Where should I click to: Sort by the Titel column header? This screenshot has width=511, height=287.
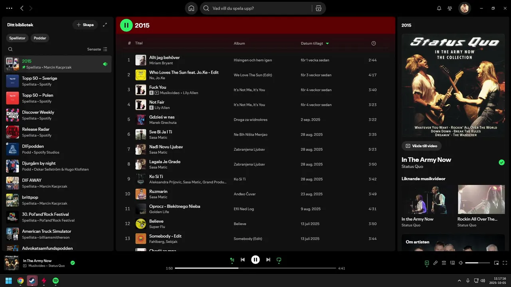(x=139, y=43)
